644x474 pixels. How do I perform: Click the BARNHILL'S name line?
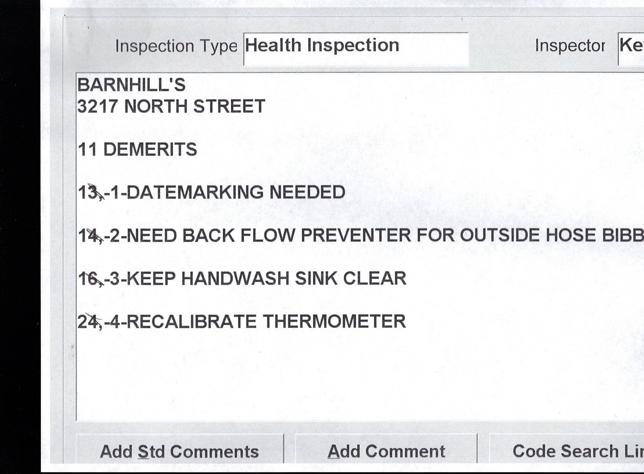click(131, 85)
